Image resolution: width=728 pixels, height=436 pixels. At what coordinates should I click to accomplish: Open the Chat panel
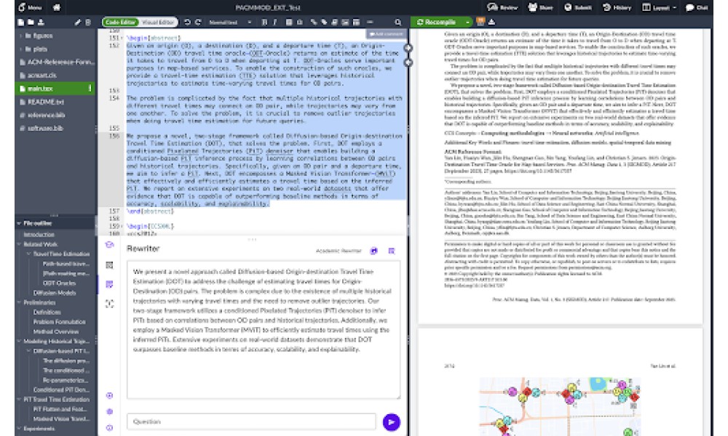[697, 7]
